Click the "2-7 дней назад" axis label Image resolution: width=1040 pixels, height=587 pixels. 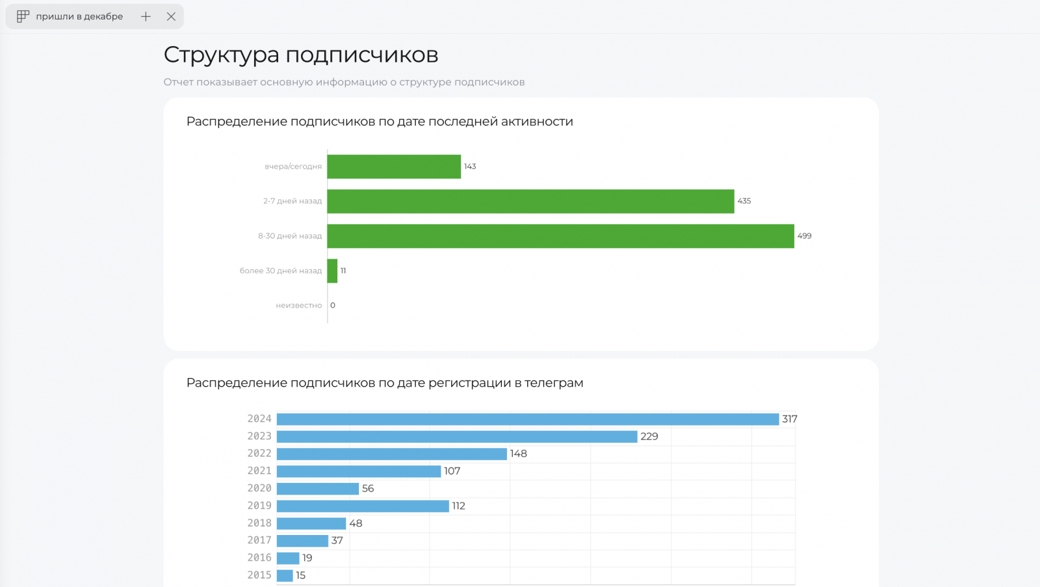292,202
